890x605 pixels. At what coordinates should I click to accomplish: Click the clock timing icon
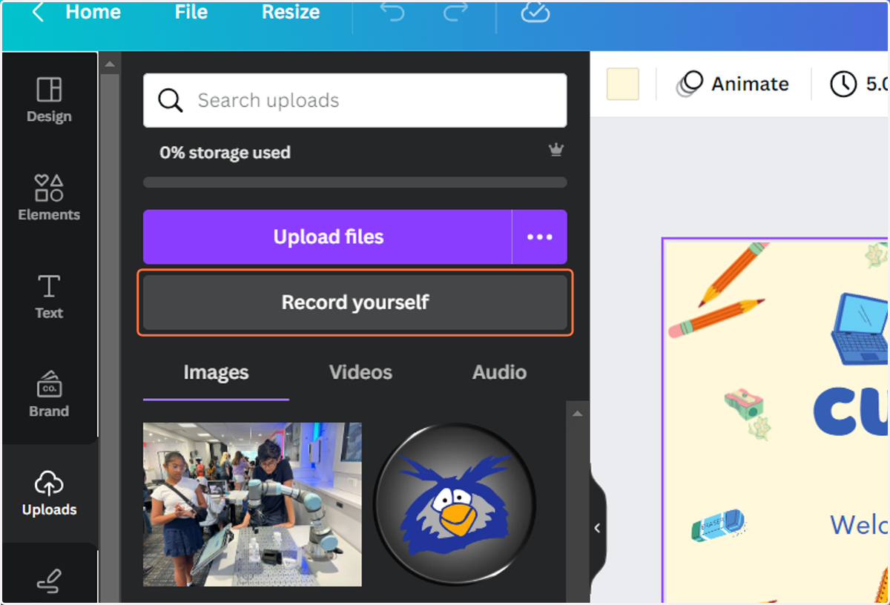point(843,84)
